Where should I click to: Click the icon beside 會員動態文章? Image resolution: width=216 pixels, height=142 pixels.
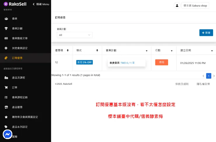6,38
